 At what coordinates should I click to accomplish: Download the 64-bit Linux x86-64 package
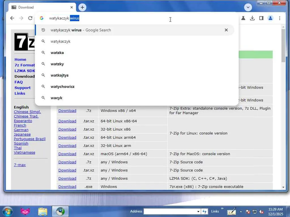tap(67, 121)
